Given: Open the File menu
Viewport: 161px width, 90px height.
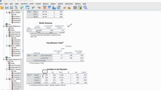Looking at the screenshot, I should tap(1, 4).
